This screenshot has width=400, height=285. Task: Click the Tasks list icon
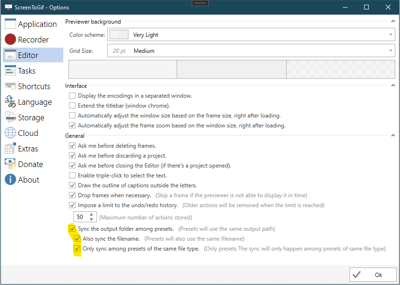point(10,71)
